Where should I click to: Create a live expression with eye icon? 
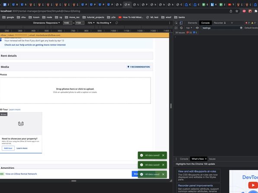197,28
